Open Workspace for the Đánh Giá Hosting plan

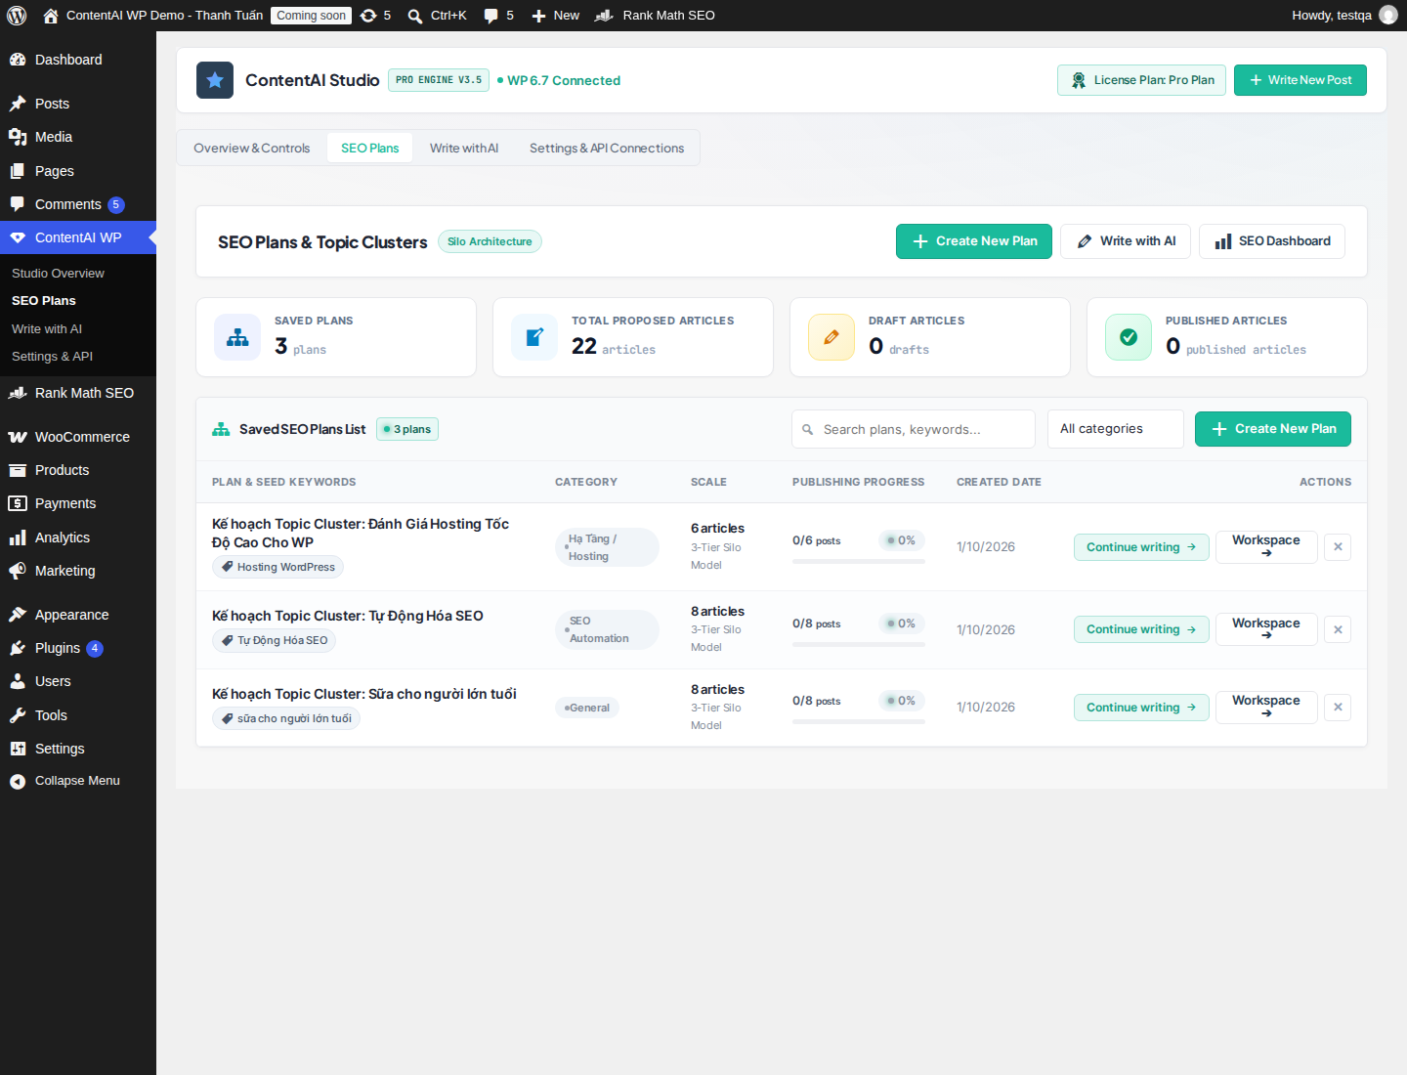coord(1266,547)
